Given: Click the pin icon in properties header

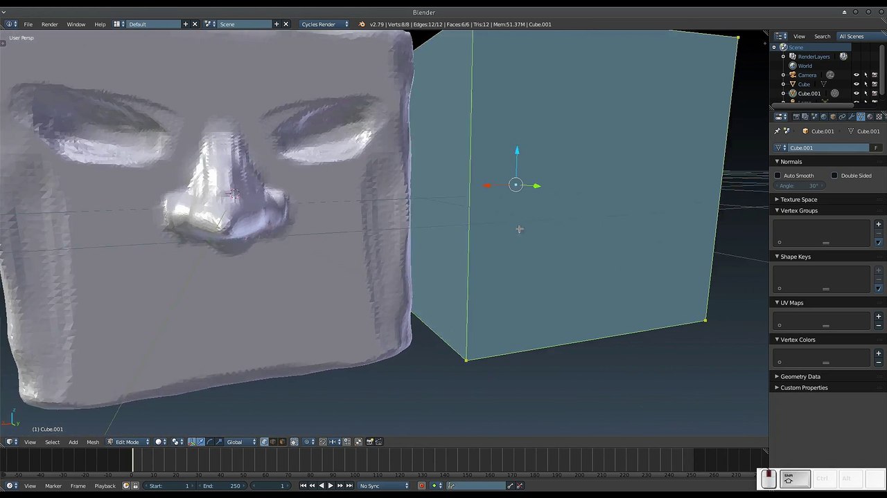Looking at the screenshot, I should [x=777, y=131].
